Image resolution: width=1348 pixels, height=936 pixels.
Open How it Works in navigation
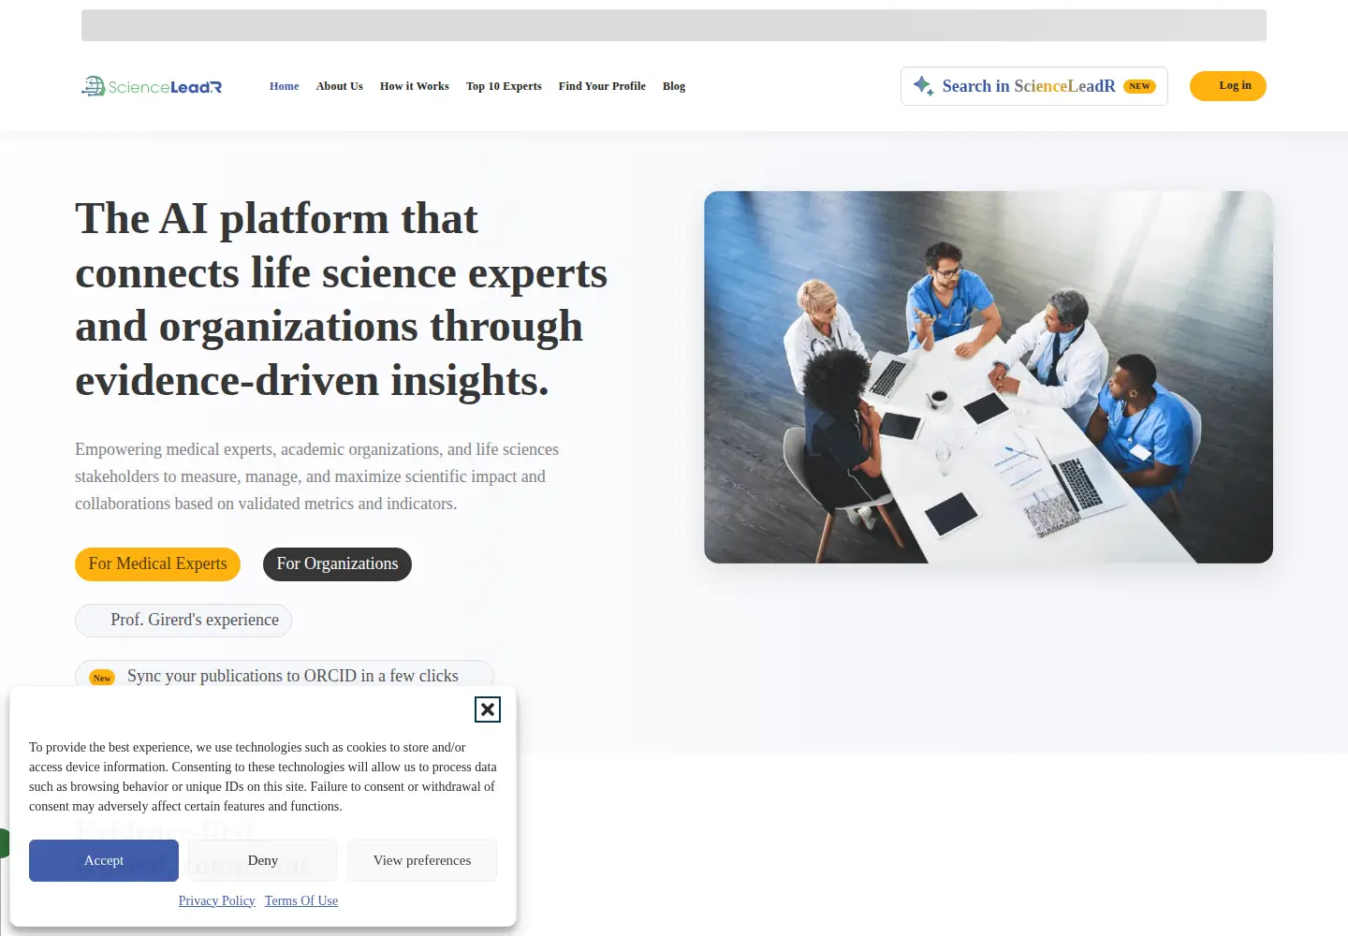coord(415,86)
